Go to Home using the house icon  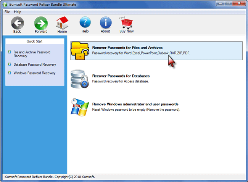[x=62, y=23]
